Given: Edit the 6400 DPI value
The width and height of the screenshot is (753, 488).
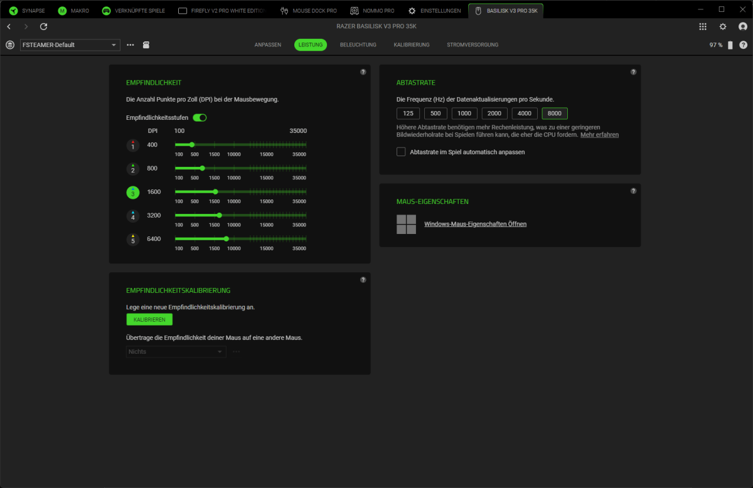Looking at the screenshot, I should tap(154, 239).
